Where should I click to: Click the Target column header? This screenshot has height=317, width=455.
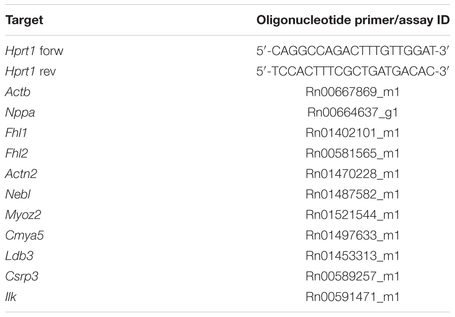pos(24,20)
